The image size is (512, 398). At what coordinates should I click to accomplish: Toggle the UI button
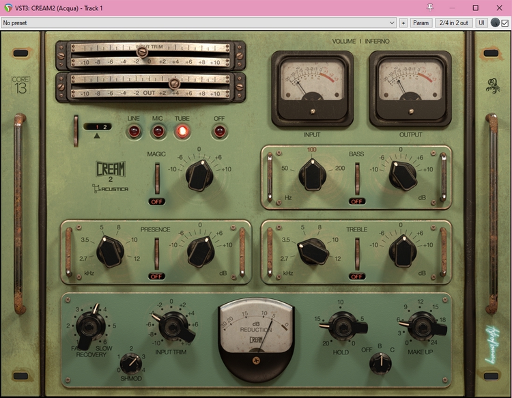tap(481, 23)
